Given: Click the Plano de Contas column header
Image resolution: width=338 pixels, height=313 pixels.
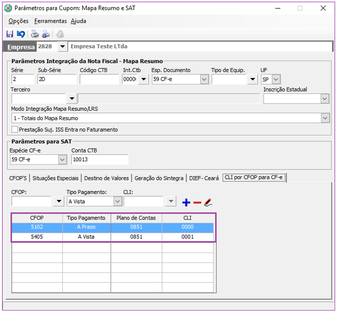Looking at the screenshot, I should pyautogui.click(x=136, y=218).
